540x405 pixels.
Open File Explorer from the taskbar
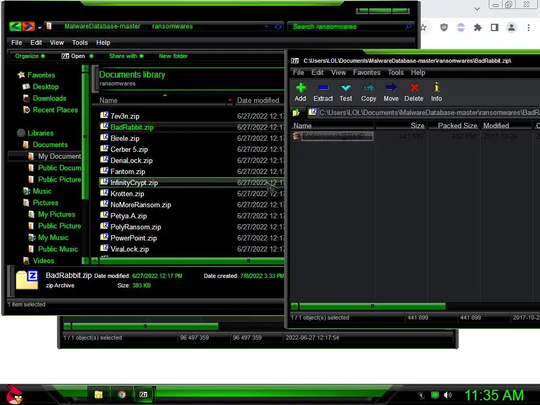[99, 394]
